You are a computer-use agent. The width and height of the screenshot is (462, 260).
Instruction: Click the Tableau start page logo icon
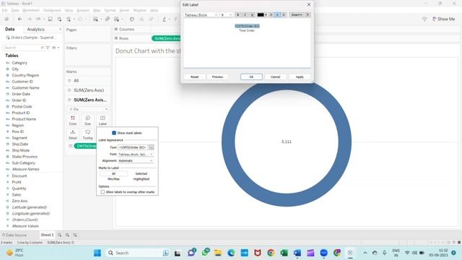[x=6, y=19]
